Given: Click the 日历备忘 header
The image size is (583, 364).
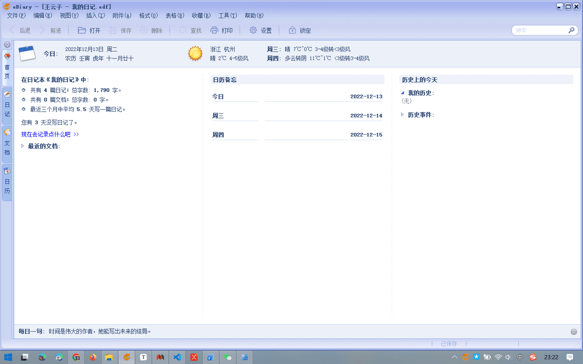Looking at the screenshot, I should tap(297, 80).
